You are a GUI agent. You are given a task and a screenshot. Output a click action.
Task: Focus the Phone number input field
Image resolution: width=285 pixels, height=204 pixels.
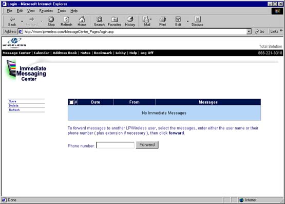click(115, 145)
